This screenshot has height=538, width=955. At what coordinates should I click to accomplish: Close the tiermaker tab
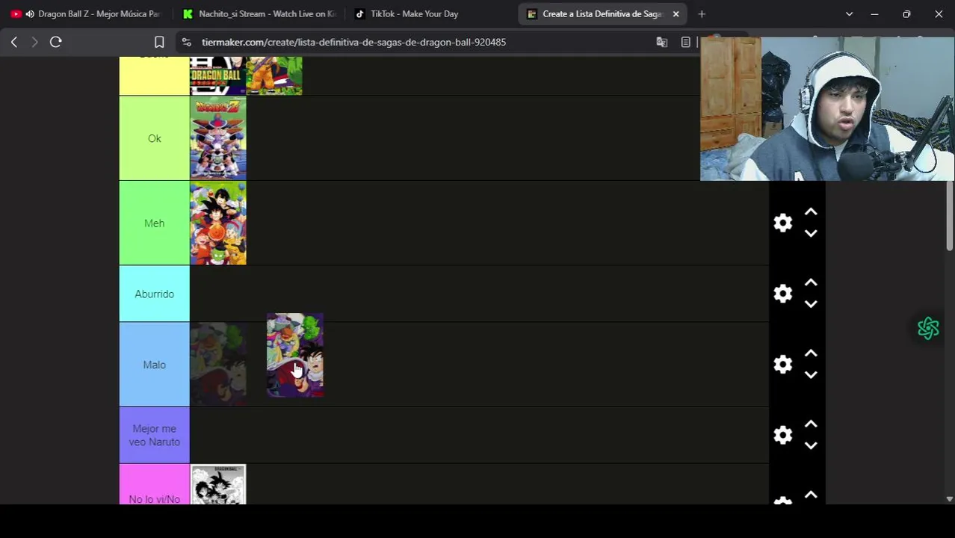point(676,13)
